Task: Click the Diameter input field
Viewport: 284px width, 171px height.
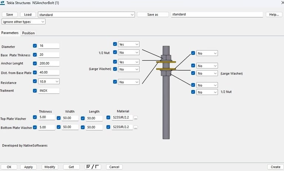Action: (x=49, y=46)
